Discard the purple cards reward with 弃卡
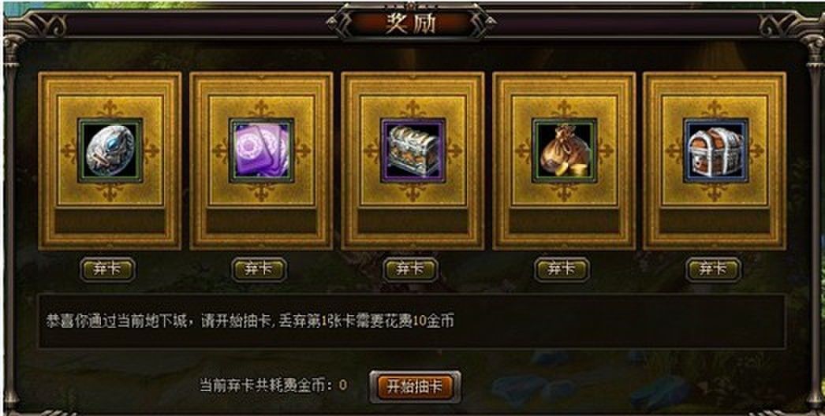 259,269
